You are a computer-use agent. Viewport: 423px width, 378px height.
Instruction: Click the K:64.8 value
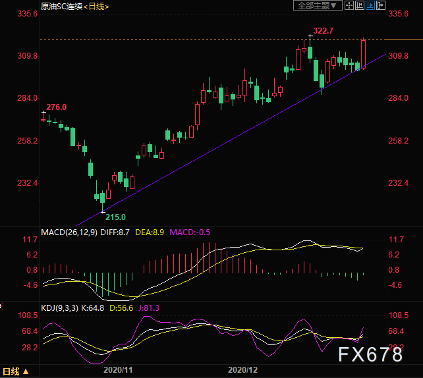click(92, 308)
